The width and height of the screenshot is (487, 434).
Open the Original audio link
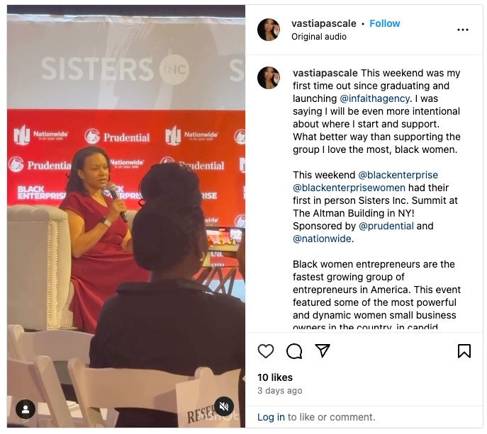[x=319, y=37]
